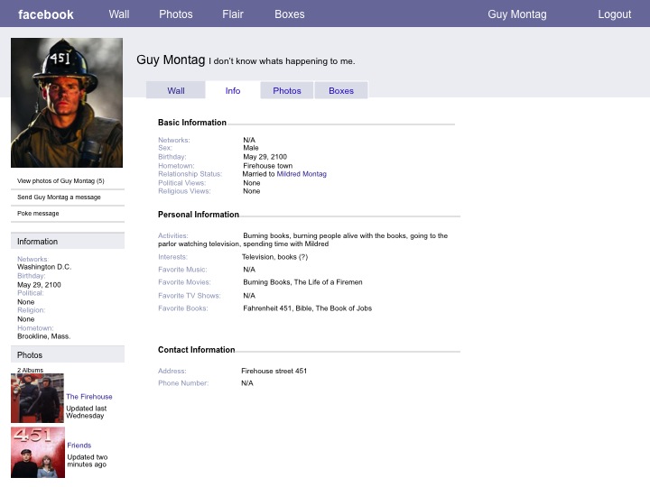Viewport: 650px width, 487px height.
Task: Switch to the Wall profile tab
Action: coord(176,90)
